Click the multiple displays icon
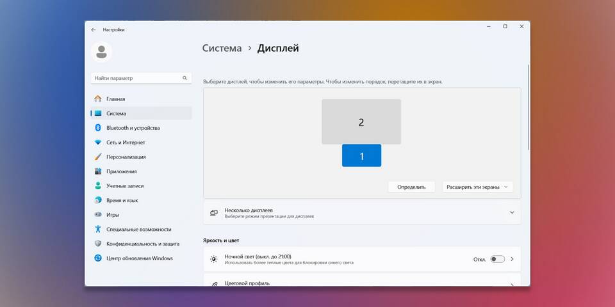The width and height of the screenshot is (615, 307). click(x=214, y=212)
